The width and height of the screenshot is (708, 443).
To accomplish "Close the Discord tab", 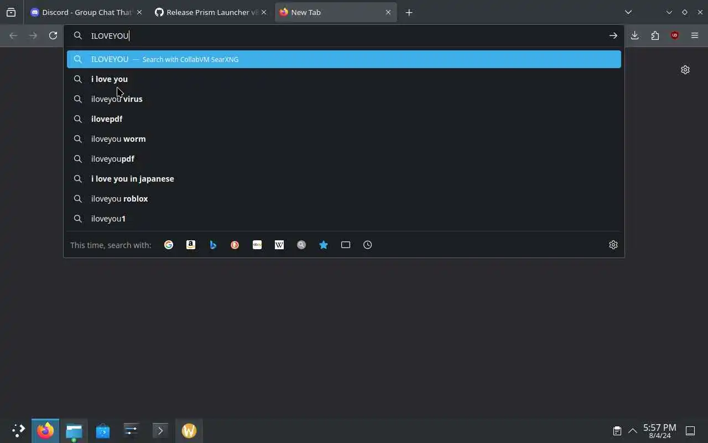I will pos(139,12).
